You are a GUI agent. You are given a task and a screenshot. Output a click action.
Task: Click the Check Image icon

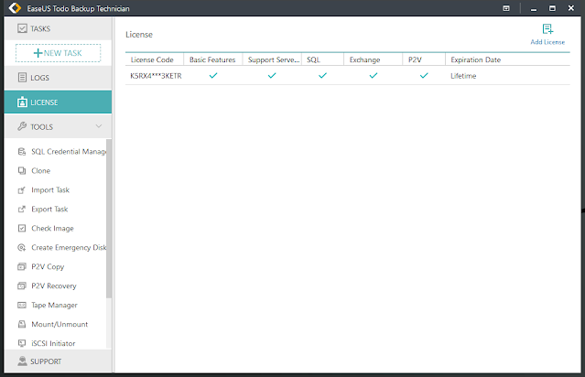pos(22,228)
